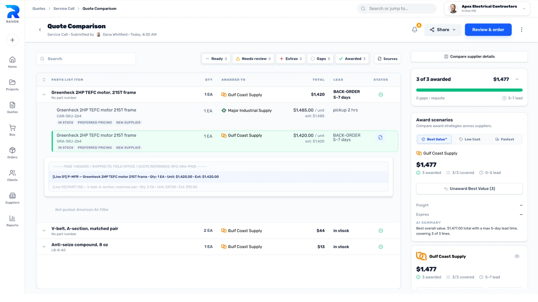
Task: Open Quotes section in sidebar
Action: click(x=12, y=107)
